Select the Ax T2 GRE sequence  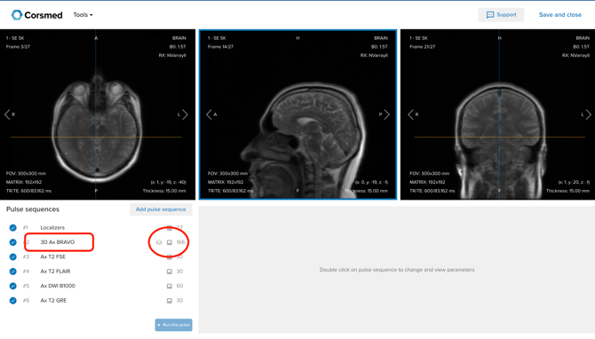[53, 300]
